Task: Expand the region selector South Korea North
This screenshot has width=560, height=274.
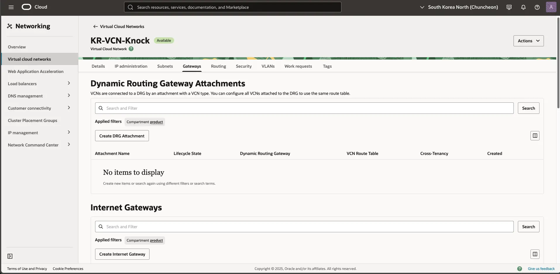Action: click(x=459, y=7)
